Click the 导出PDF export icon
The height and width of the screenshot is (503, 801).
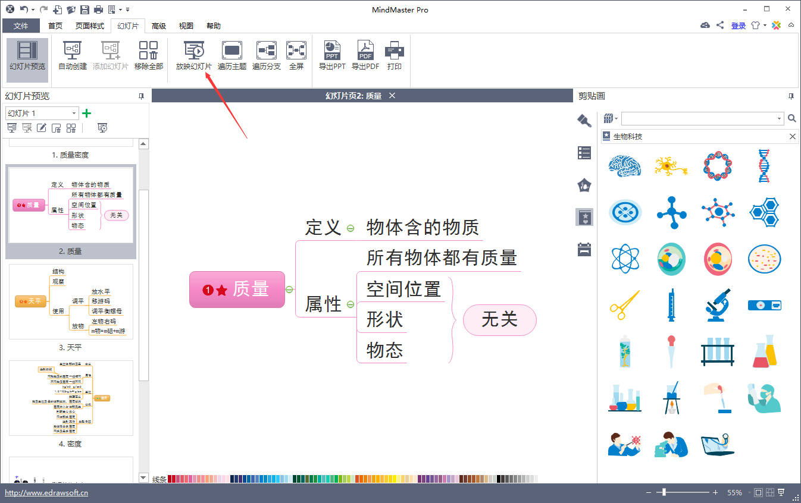[x=365, y=51]
